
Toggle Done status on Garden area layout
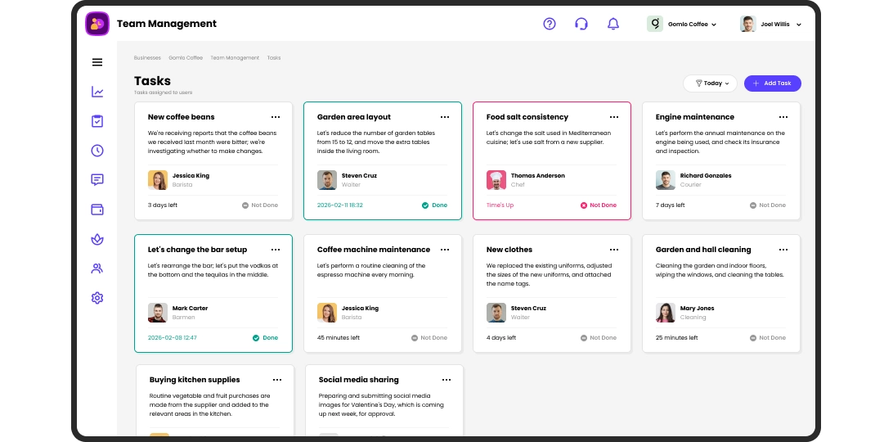[434, 205]
